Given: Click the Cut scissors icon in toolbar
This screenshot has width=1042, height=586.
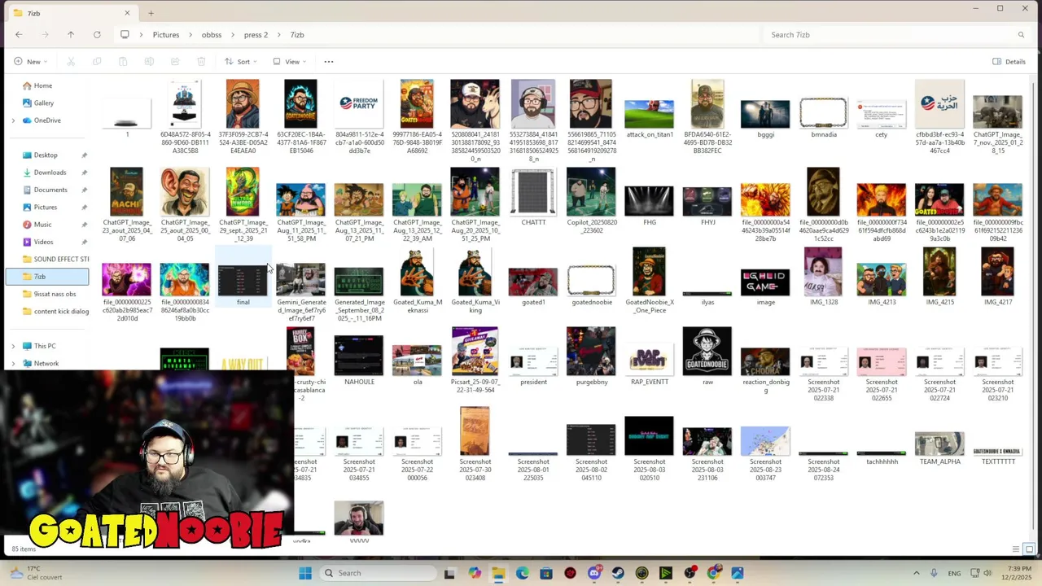Looking at the screenshot, I should pyautogui.click(x=71, y=62).
